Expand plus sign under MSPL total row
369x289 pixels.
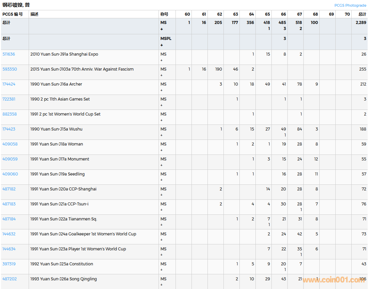(x=162, y=45)
